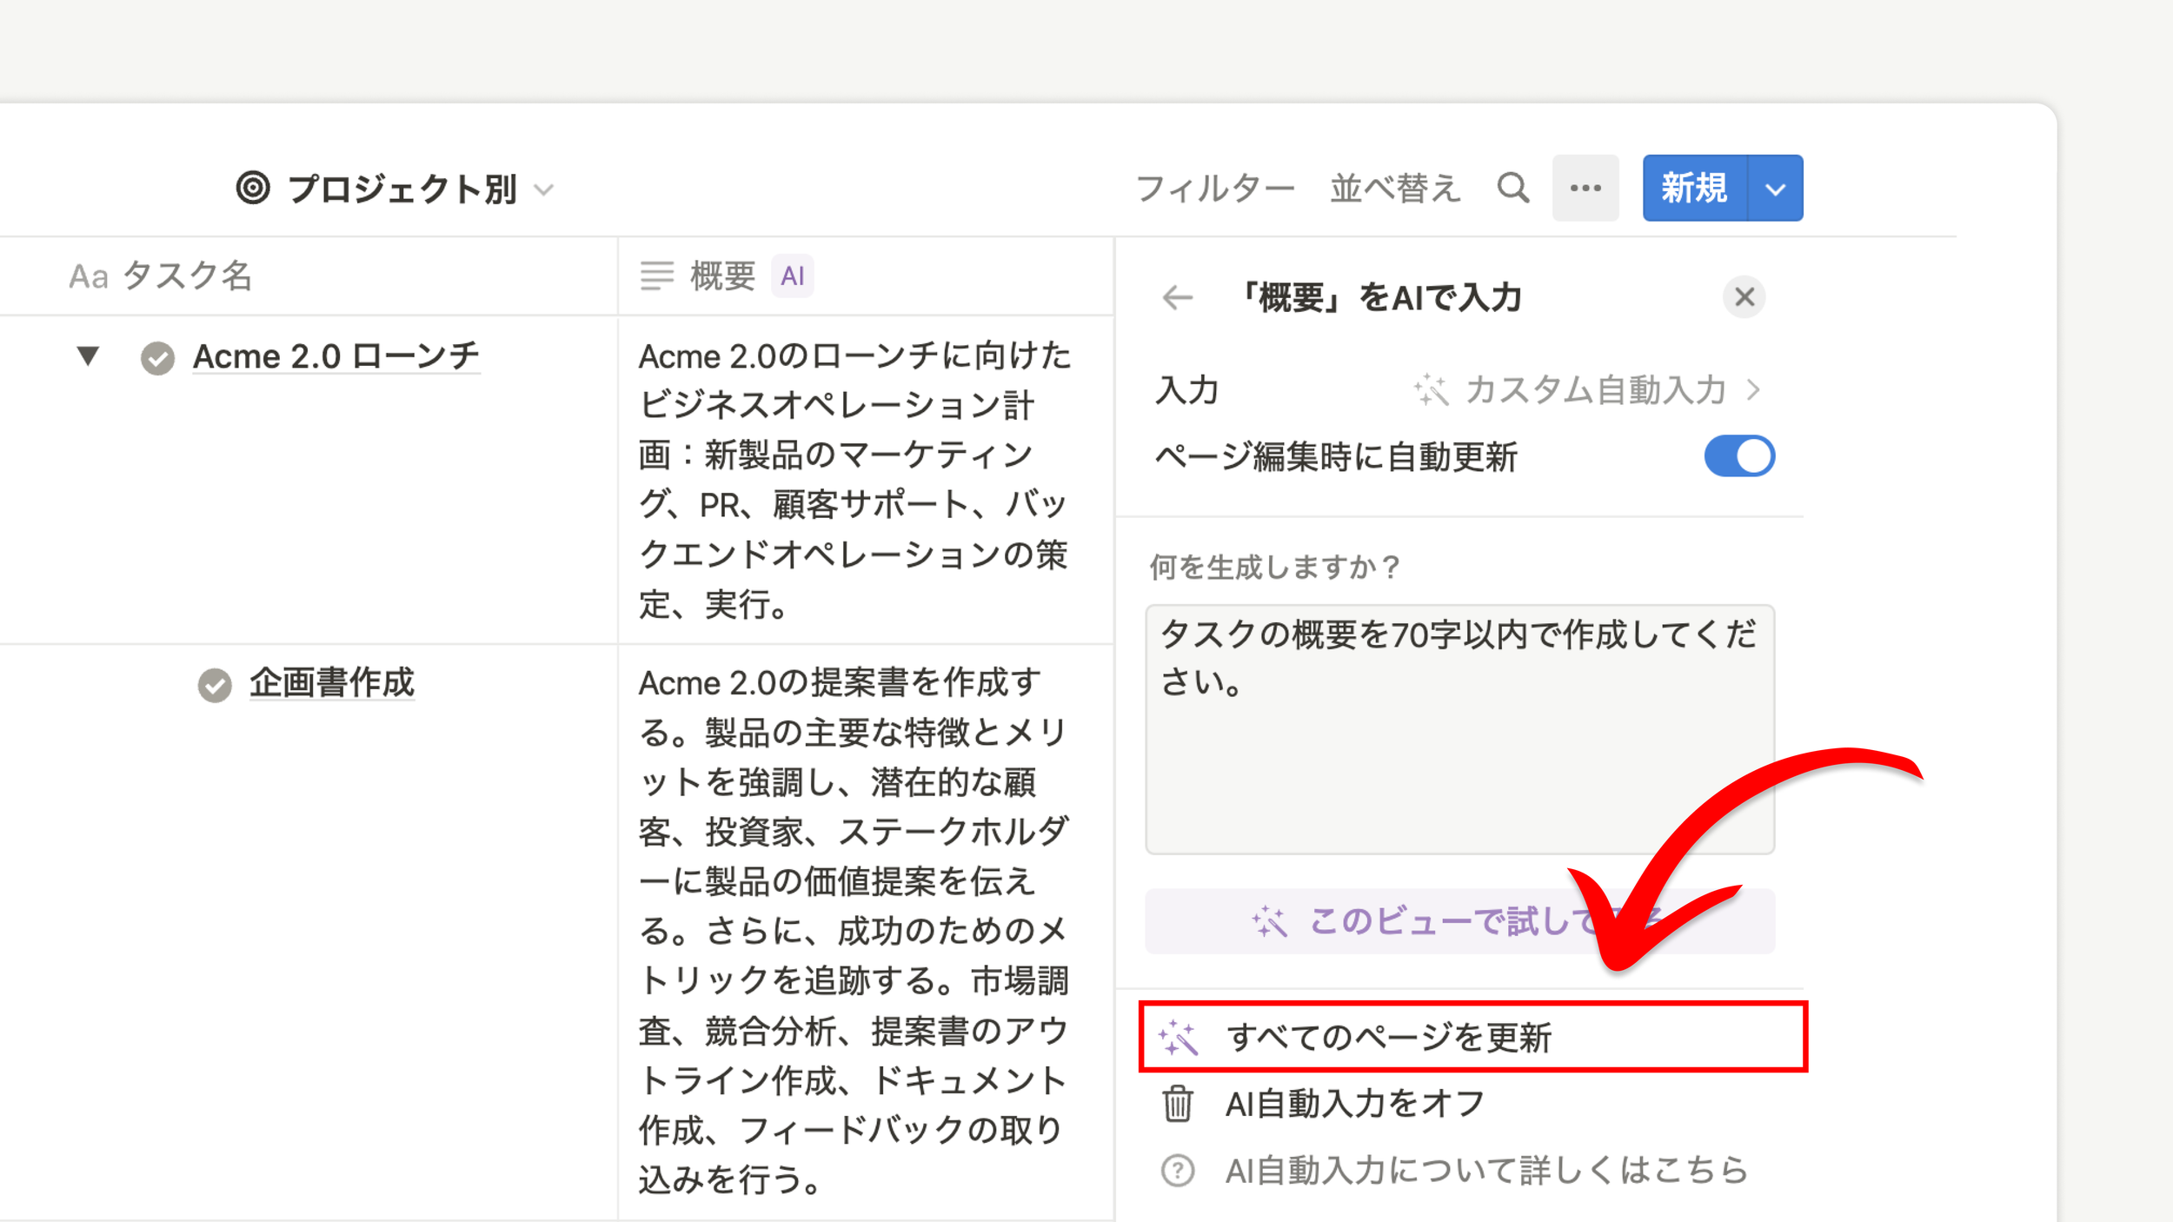Select AI自動入力をオフ menu entry
The height and width of the screenshot is (1222, 2173).
[x=1354, y=1104]
